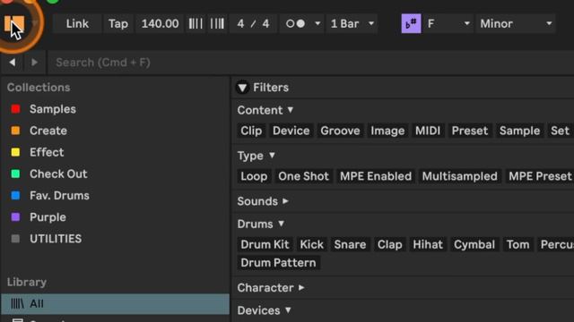Click the orange Create color swatch
This screenshot has width=574, height=322.
(15, 131)
